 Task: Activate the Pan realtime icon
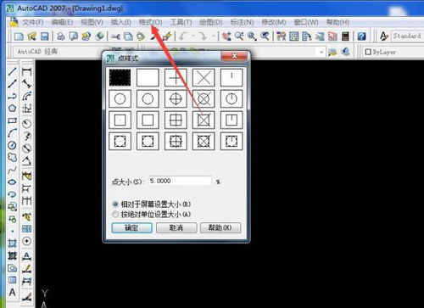tap(226, 36)
